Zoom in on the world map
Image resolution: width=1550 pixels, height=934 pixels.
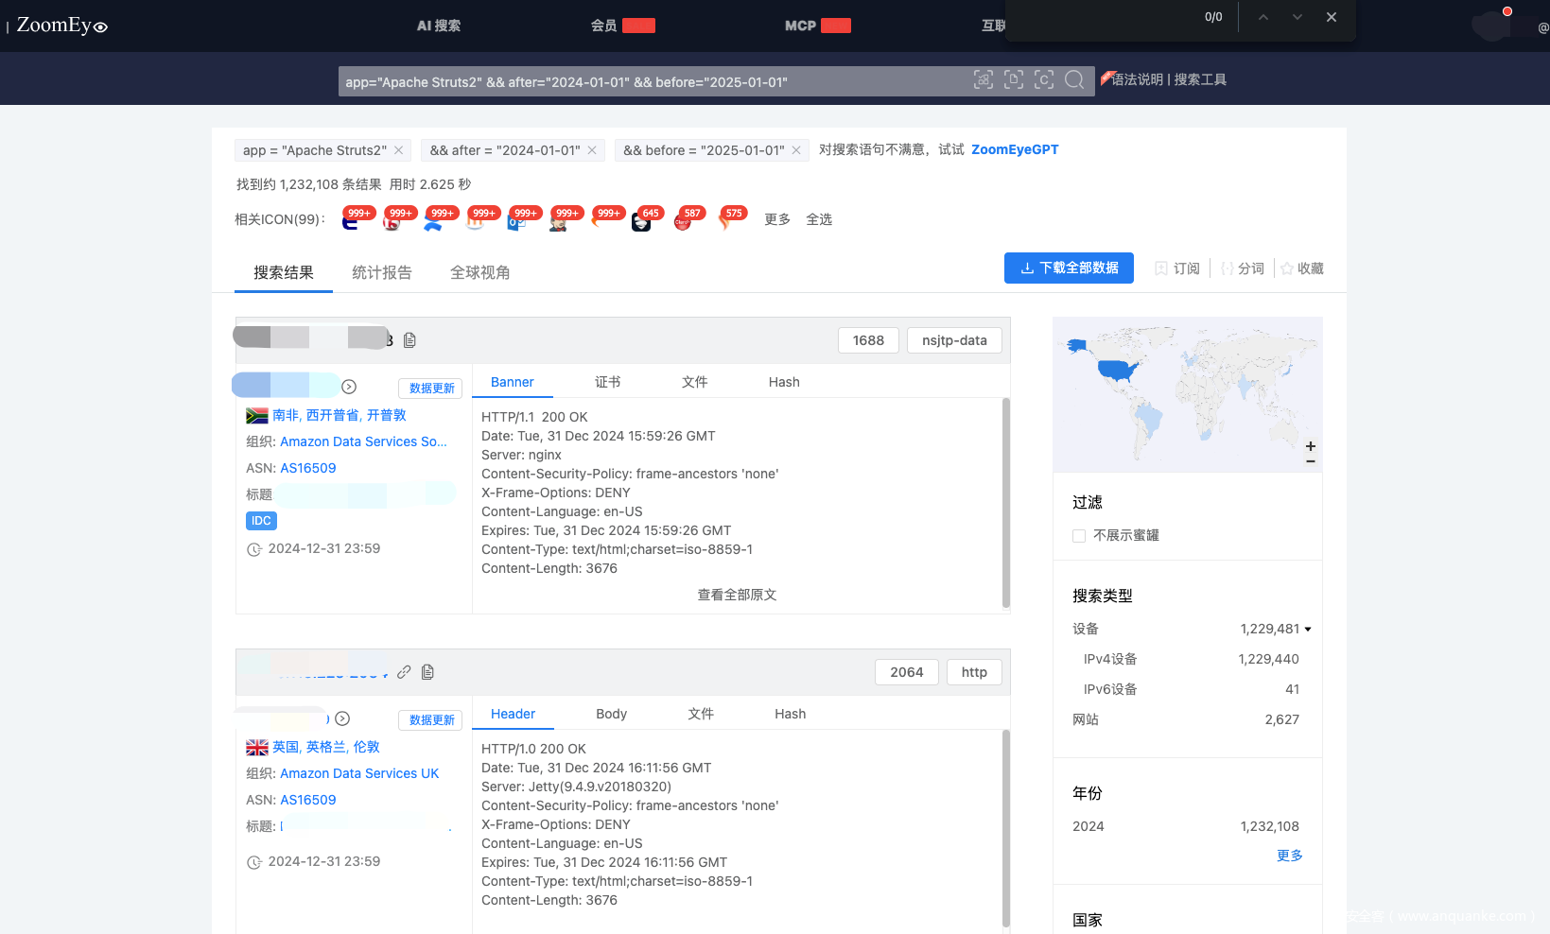point(1311,446)
